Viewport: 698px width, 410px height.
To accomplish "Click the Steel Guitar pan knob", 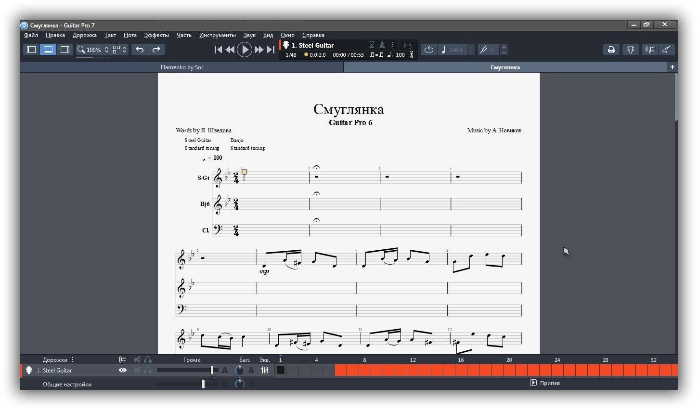I will coord(239,370).
